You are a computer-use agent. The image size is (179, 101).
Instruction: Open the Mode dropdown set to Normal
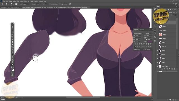26,4
